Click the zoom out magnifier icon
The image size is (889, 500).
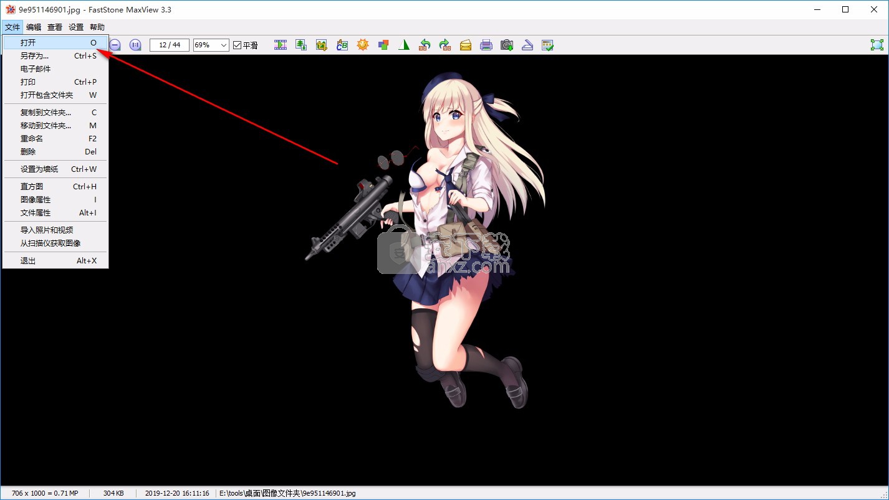click(115, 45)
